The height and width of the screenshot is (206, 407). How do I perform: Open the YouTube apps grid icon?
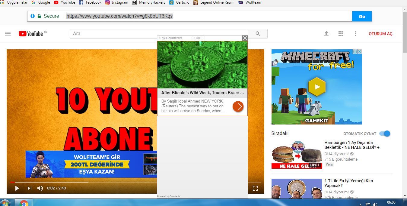coord(341,34)
